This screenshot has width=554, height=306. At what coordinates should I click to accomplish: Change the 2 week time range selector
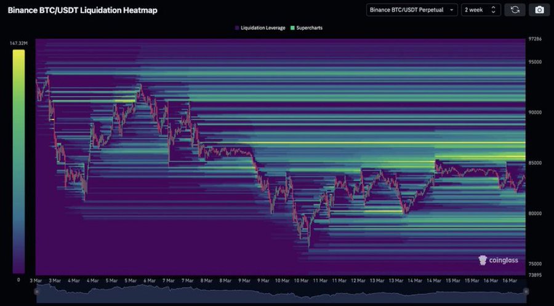pyautogui.click(x=481, y=10)
